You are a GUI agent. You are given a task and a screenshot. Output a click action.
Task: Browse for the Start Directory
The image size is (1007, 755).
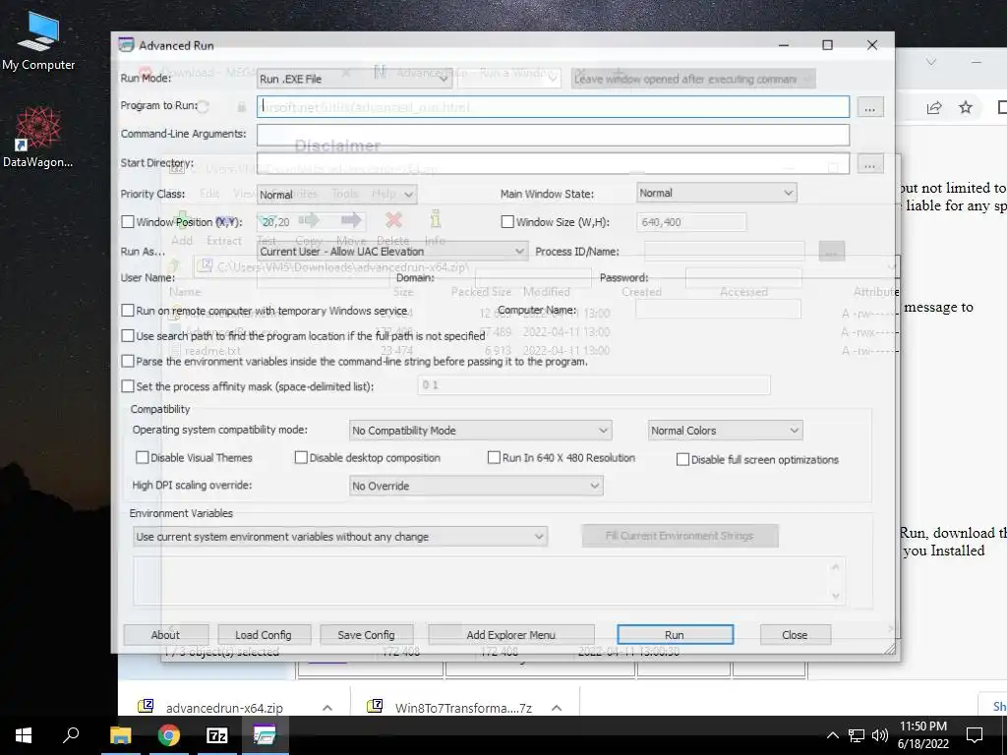869,164
